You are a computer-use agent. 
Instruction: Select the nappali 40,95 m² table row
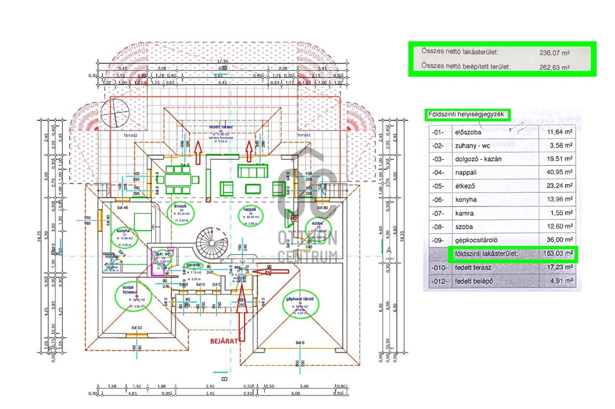coord(502,172)
